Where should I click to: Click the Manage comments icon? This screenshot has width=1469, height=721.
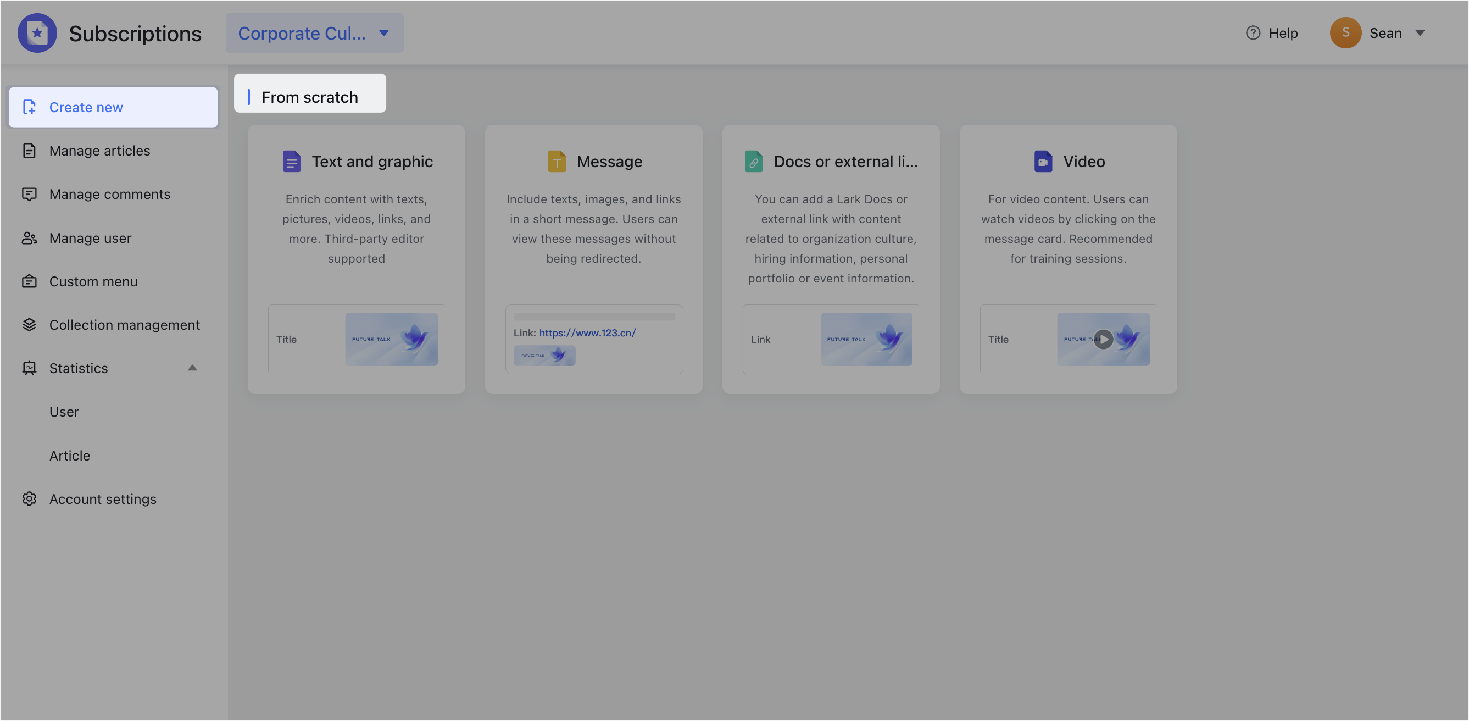(x=30, y=194)
